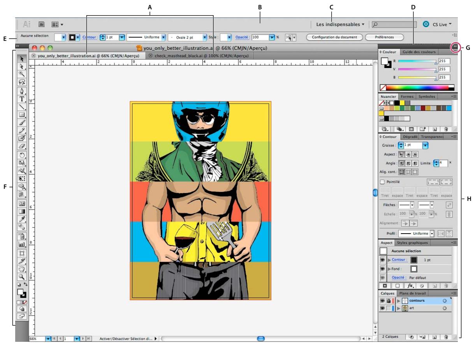Unlock the contours layer
The width and height of the screenshot is (473, 343).
[389, 301]
